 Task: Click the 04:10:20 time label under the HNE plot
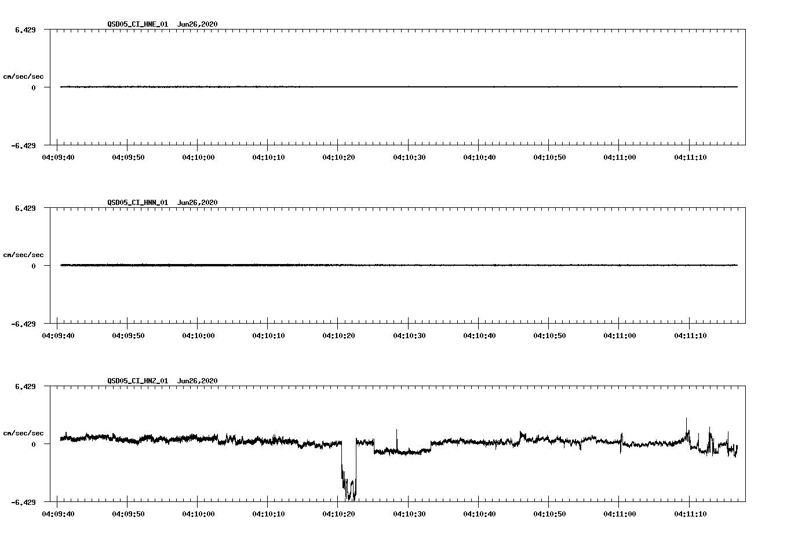(338, 157)
